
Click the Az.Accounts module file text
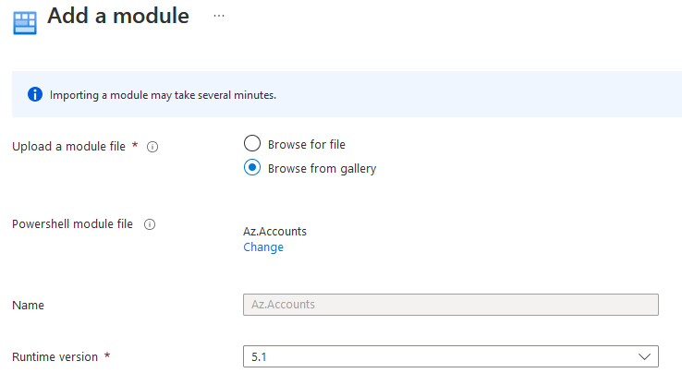(274, 231)
